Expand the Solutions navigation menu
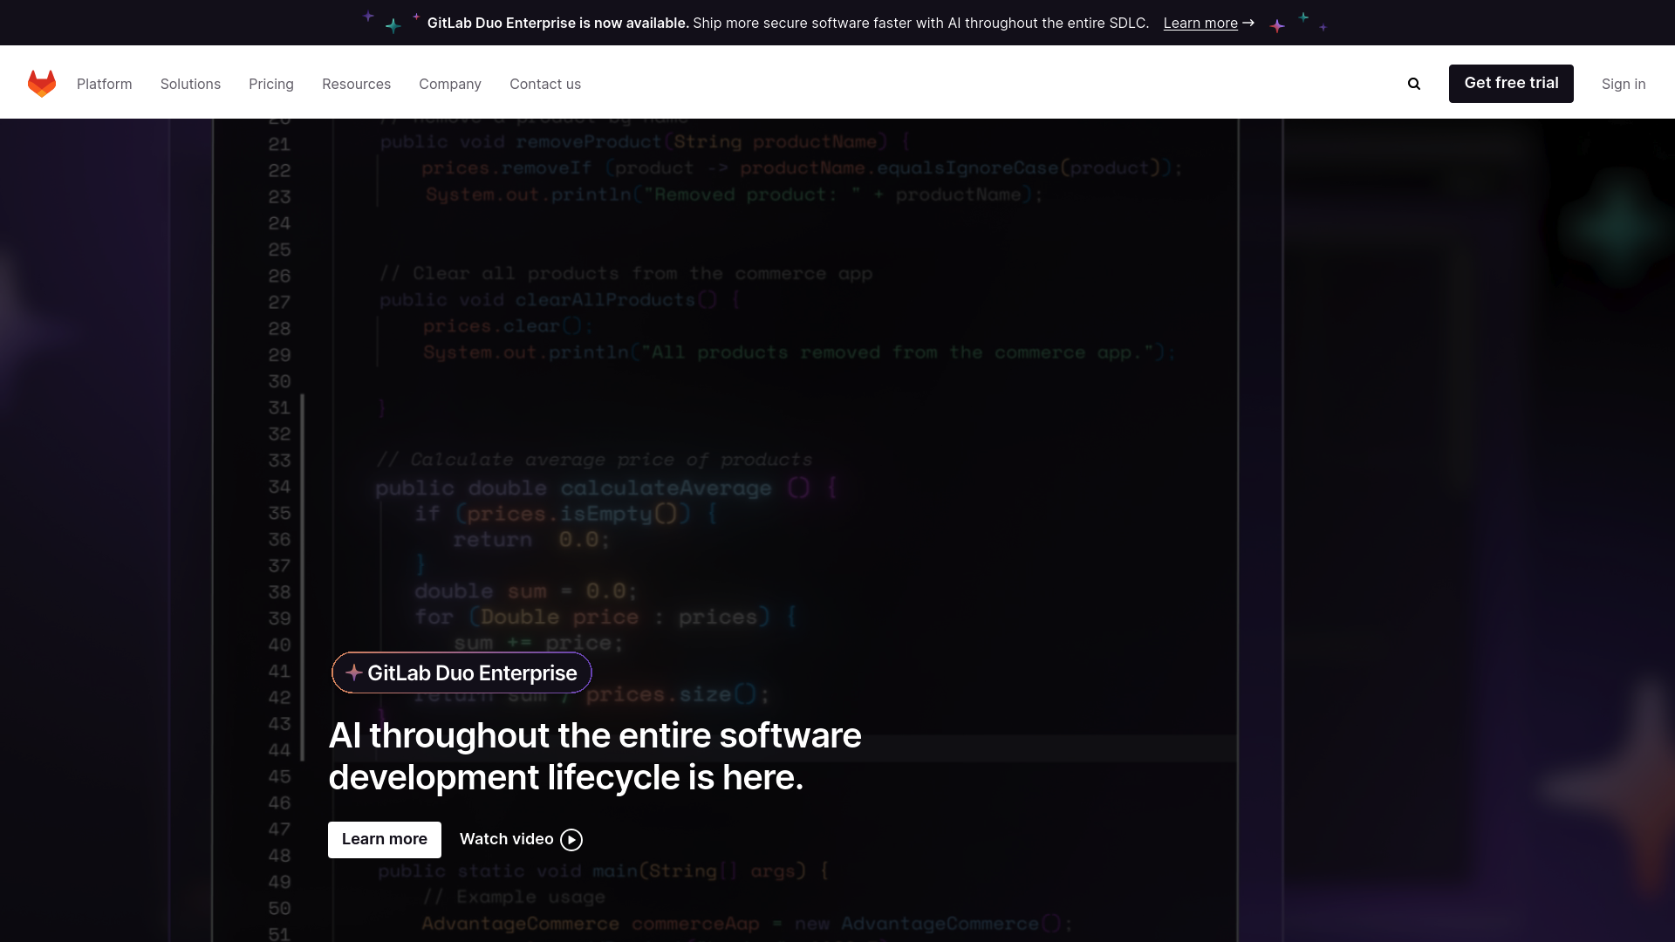Screen dimensions: 1675x942 [190, 83]
